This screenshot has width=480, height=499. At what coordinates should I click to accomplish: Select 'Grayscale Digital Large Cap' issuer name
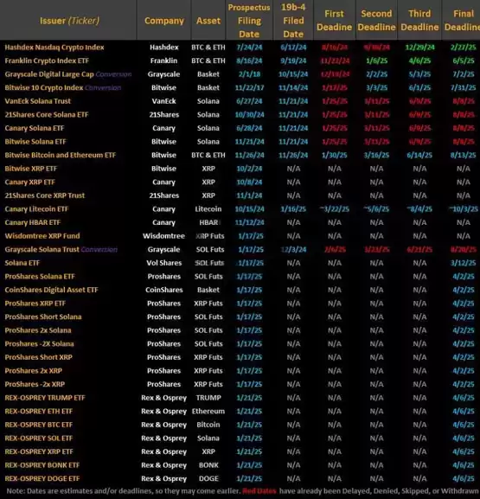(x=49, y=74)
